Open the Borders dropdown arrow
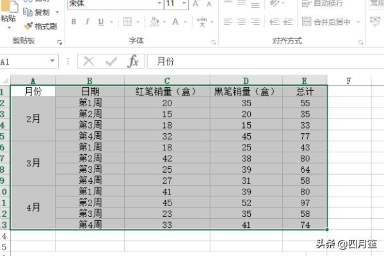The height and width of the screenshot is (256, 384). coord(138,22)
